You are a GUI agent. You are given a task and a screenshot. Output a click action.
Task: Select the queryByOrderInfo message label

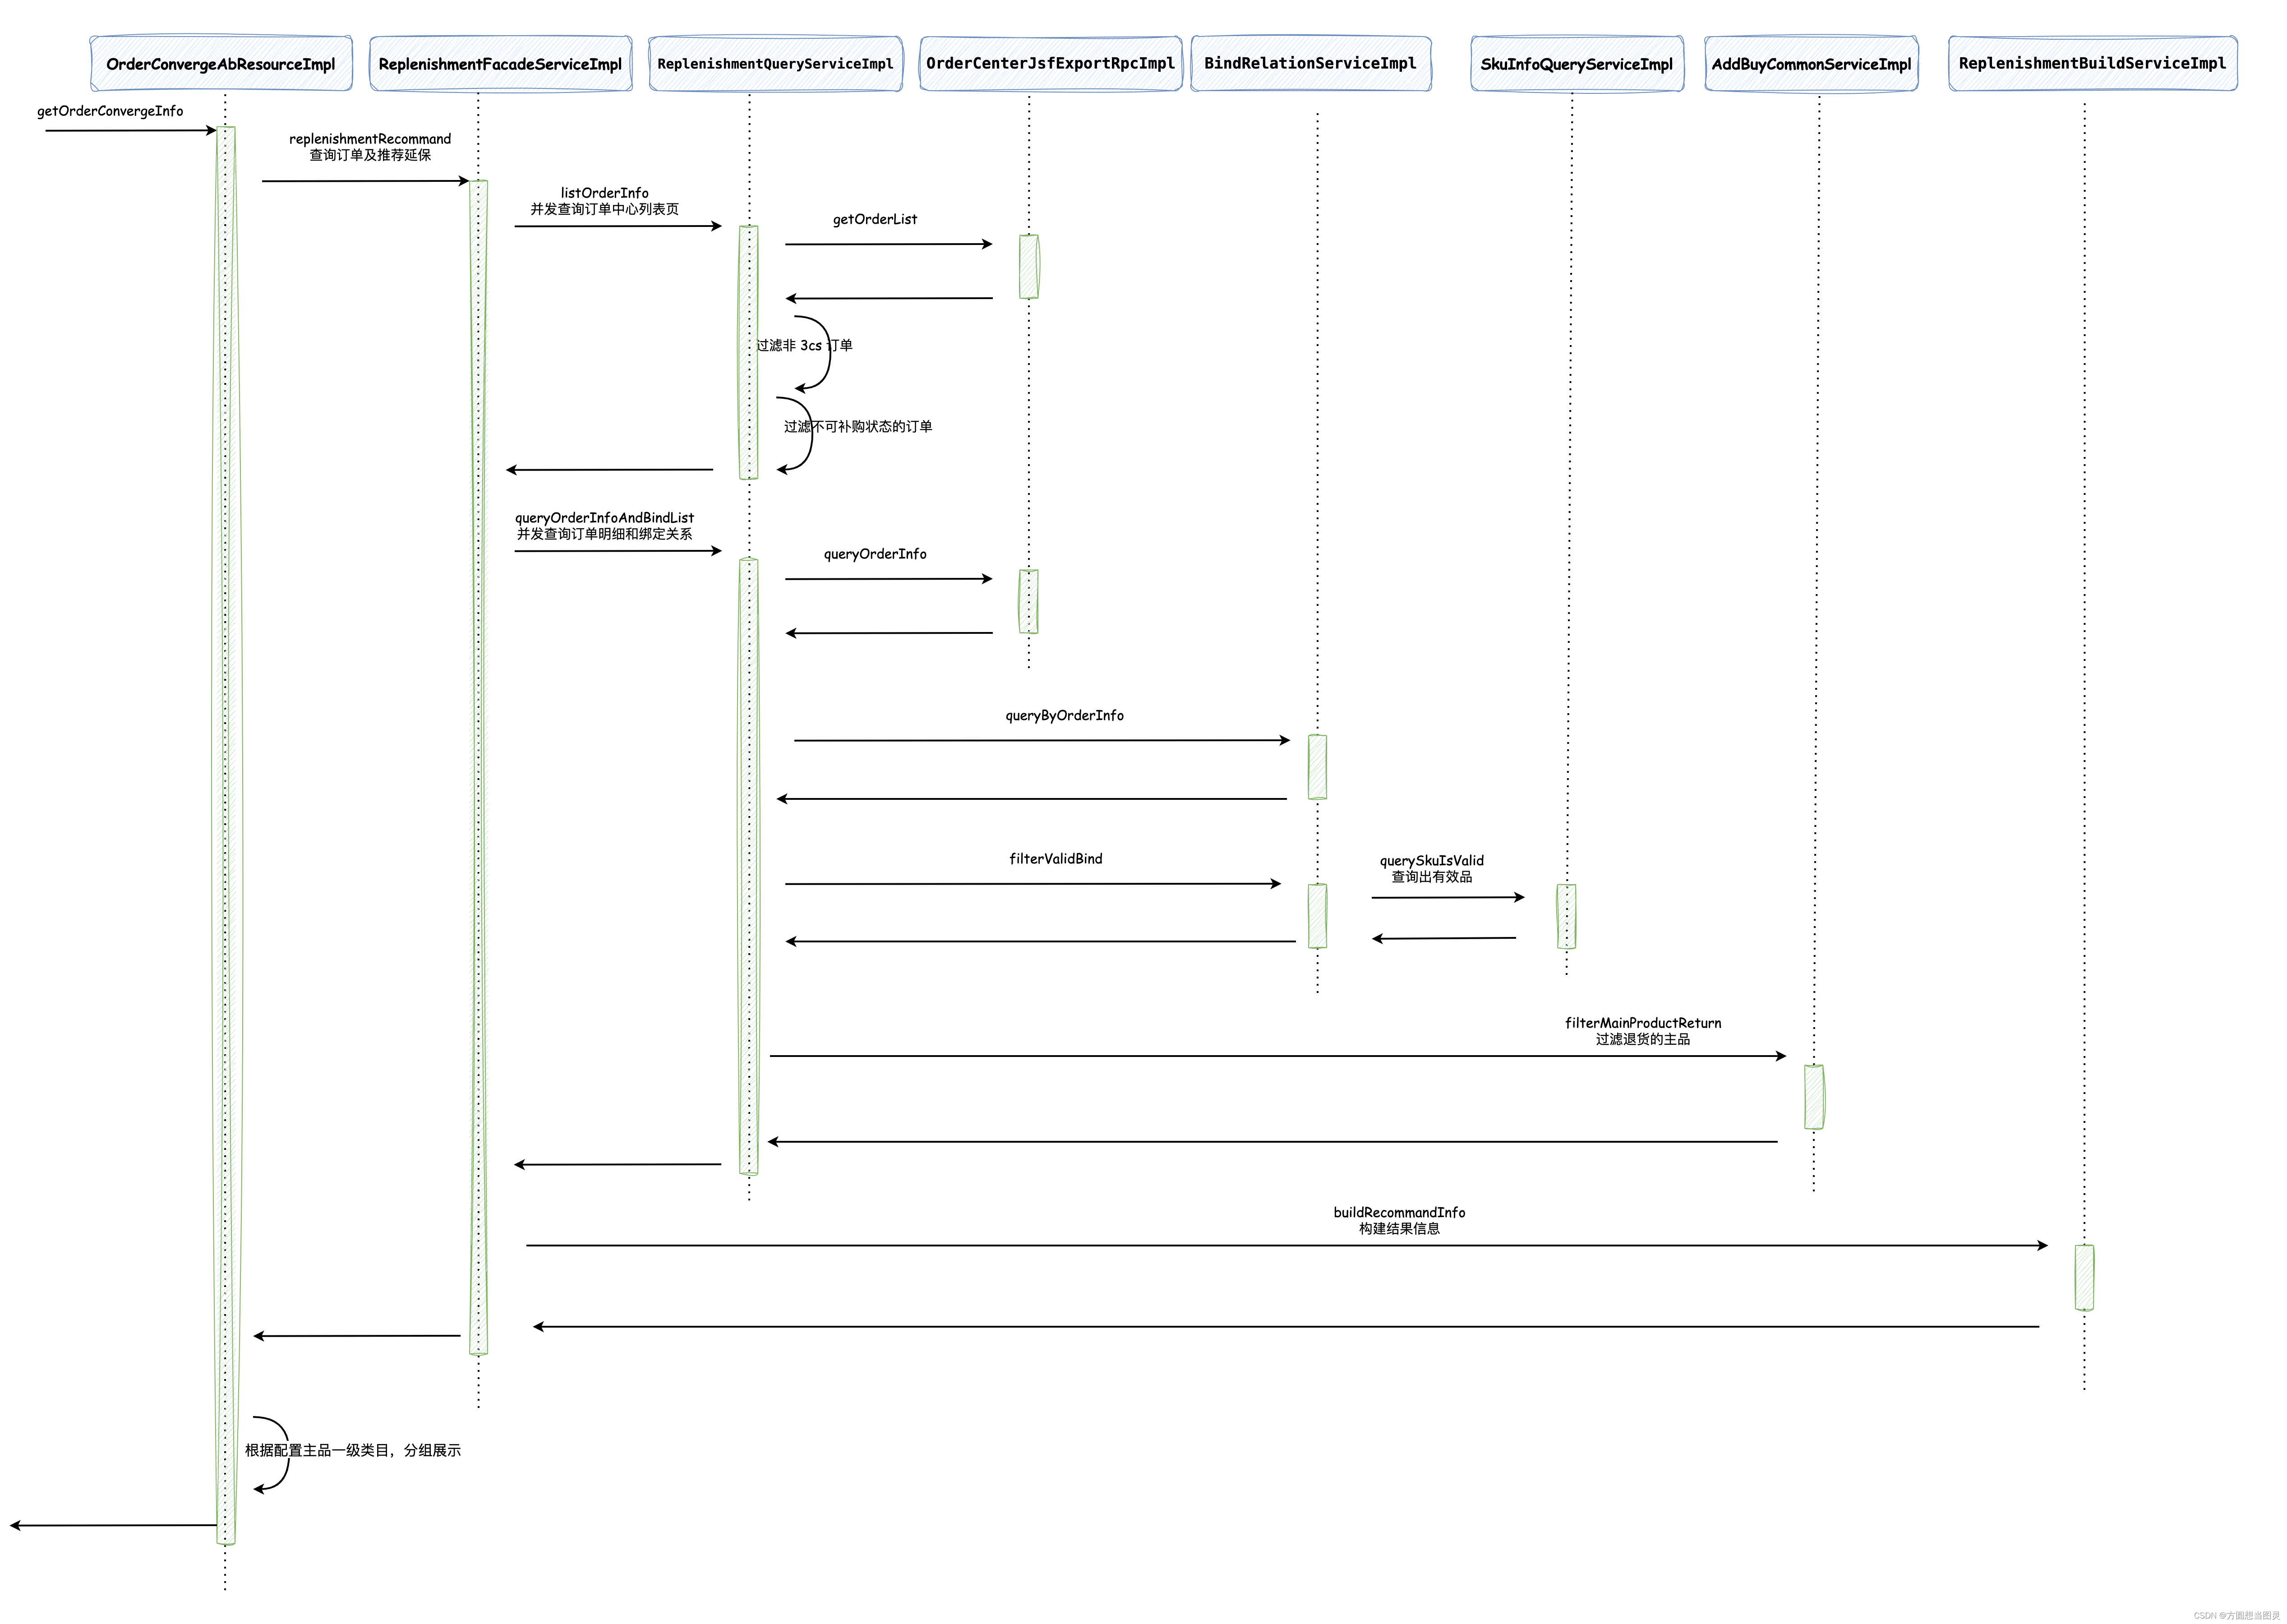pyautogui.click(x=1064, y=715)
